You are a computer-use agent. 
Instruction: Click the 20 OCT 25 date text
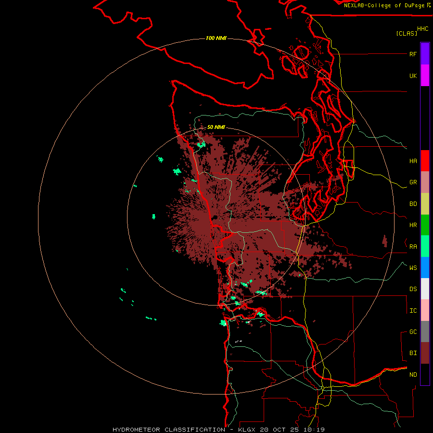280,430
